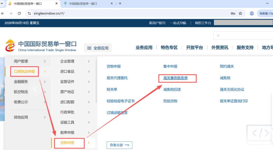The width and height of the screenshot is (273, 150).
Task: Click the China Single Window logo
Action: [x=41, y=46]
